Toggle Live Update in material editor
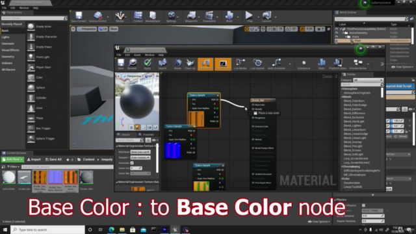Screen dimensions: 416x234 (x=257, y=64)
